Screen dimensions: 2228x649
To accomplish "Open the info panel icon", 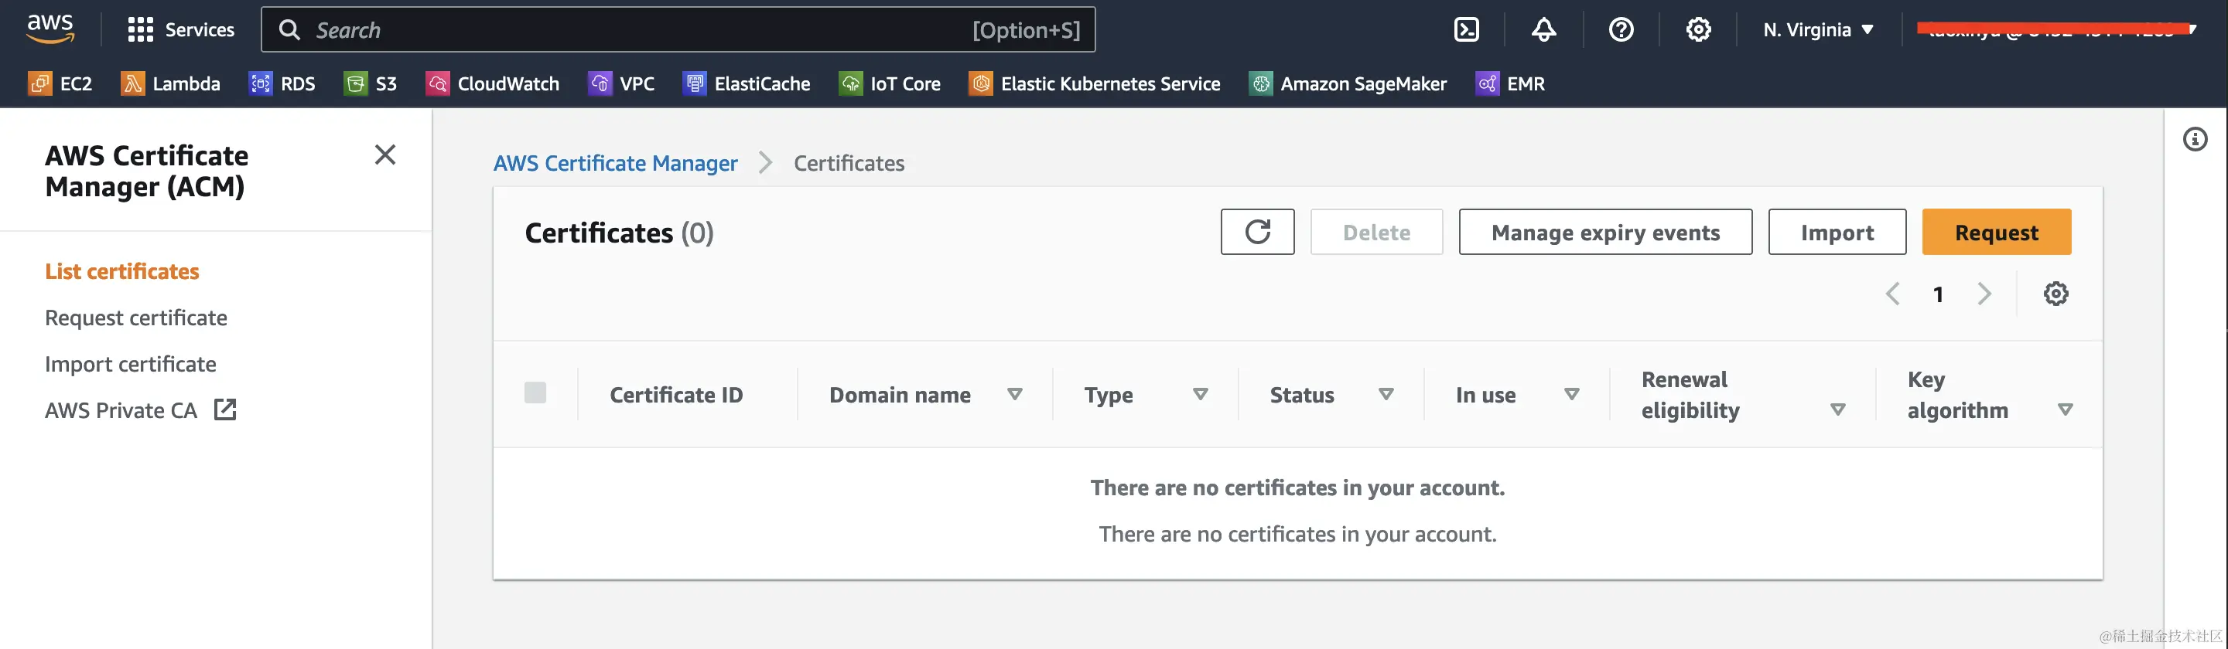I will [x=2196, y=139].
